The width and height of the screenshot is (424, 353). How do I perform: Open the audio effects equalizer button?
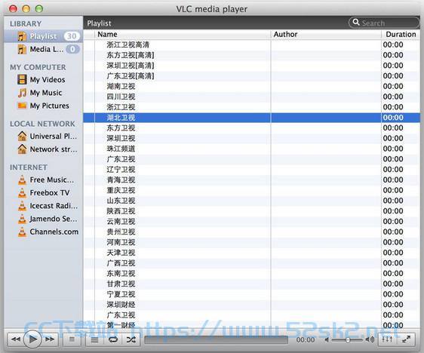tap(387, 339)
